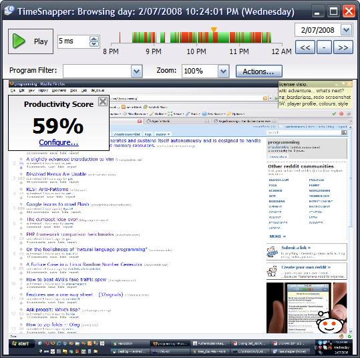Viewport: 360px width, 358px height.
Task: Upvote 'The dumbest idea ever'
Action: 21,219
